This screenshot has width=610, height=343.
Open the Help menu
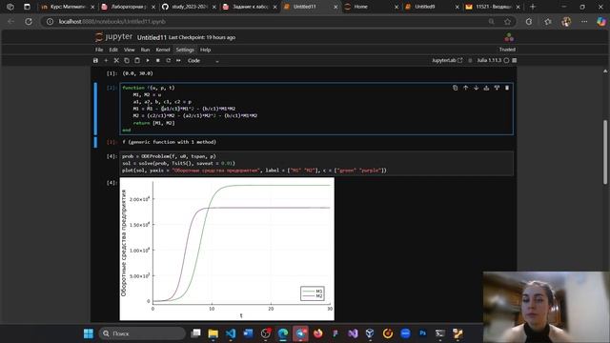(x=206, y=50)
